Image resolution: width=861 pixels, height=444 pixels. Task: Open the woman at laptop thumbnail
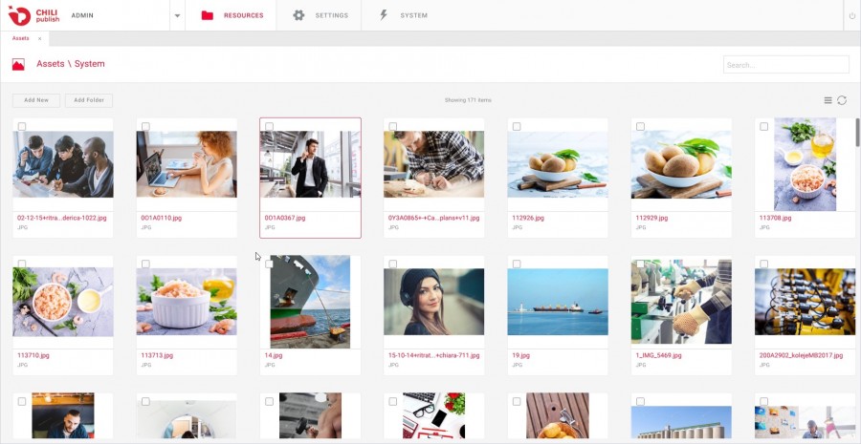click(187, 164)
